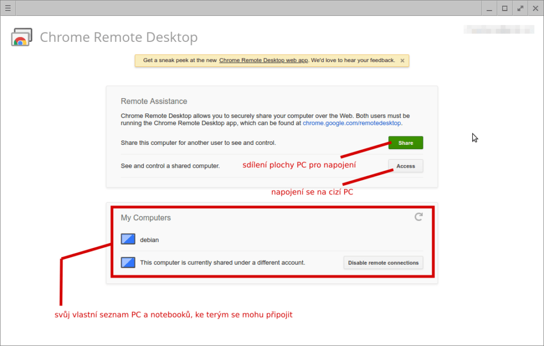Click the green Share button

click(x=405, y=143)
